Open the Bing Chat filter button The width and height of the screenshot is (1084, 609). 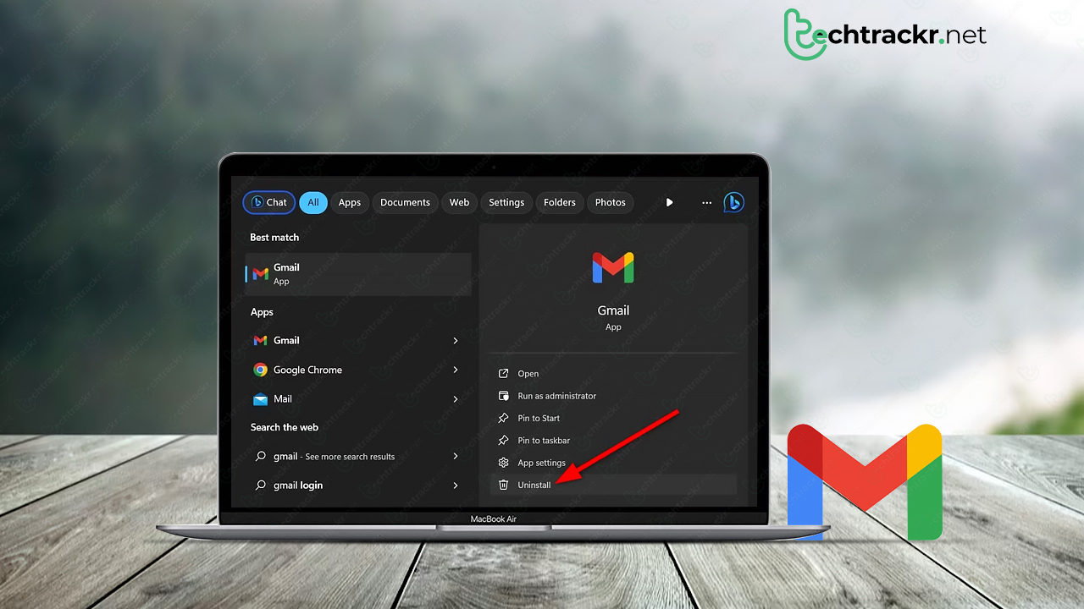click(268, 202)
